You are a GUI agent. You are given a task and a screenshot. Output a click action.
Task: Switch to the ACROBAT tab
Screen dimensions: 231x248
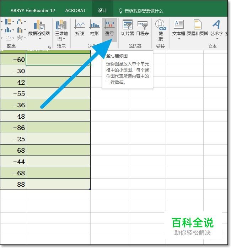pyautogui.click(x=75, y=11)
